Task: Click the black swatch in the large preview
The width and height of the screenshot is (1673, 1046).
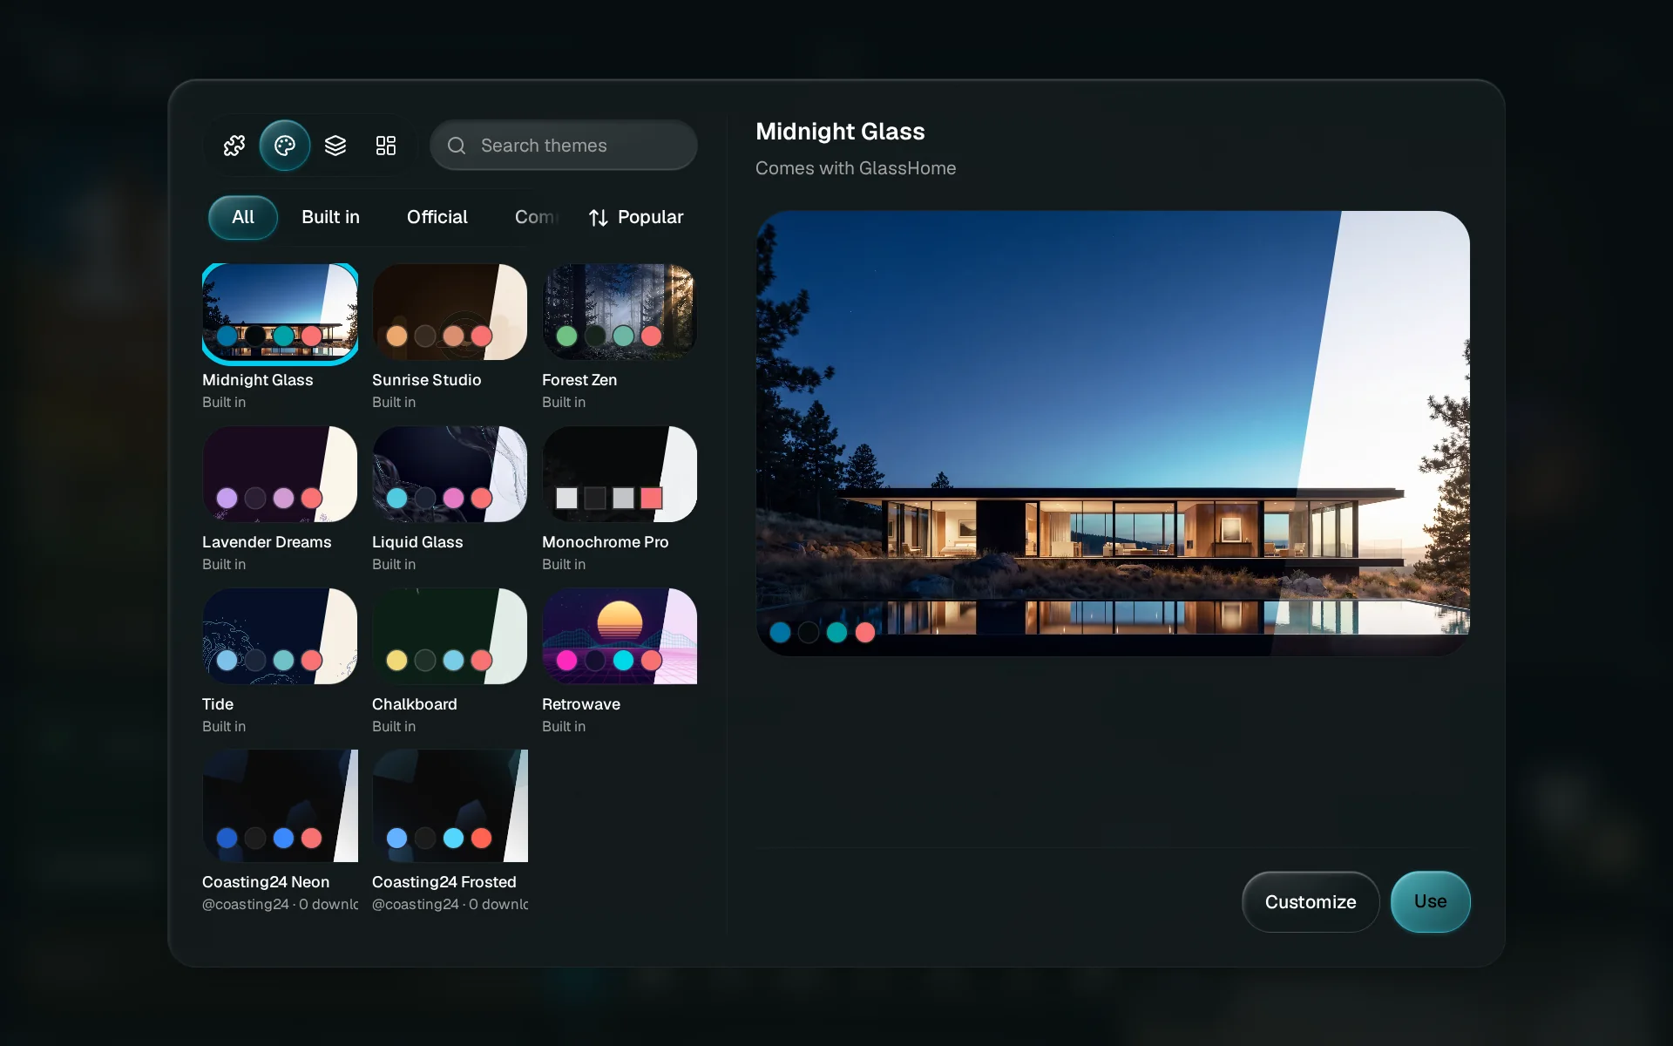Action: [809, 633]
